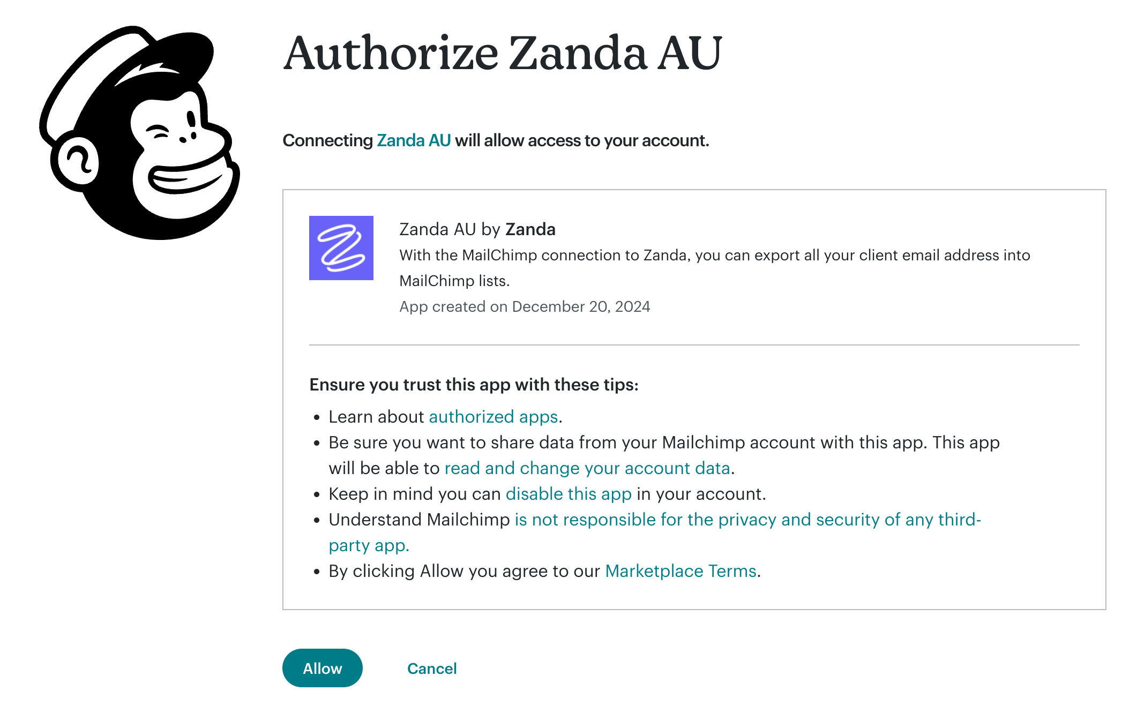1137x706 pixels.
Task: Open the disable this app link
Action: click(x=568, y=494)
